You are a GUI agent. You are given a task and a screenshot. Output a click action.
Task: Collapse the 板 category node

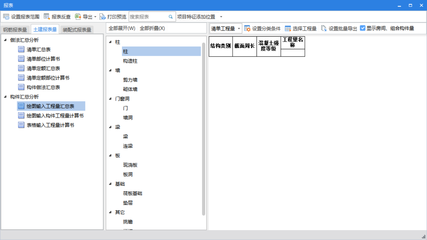tap(110, 155)
